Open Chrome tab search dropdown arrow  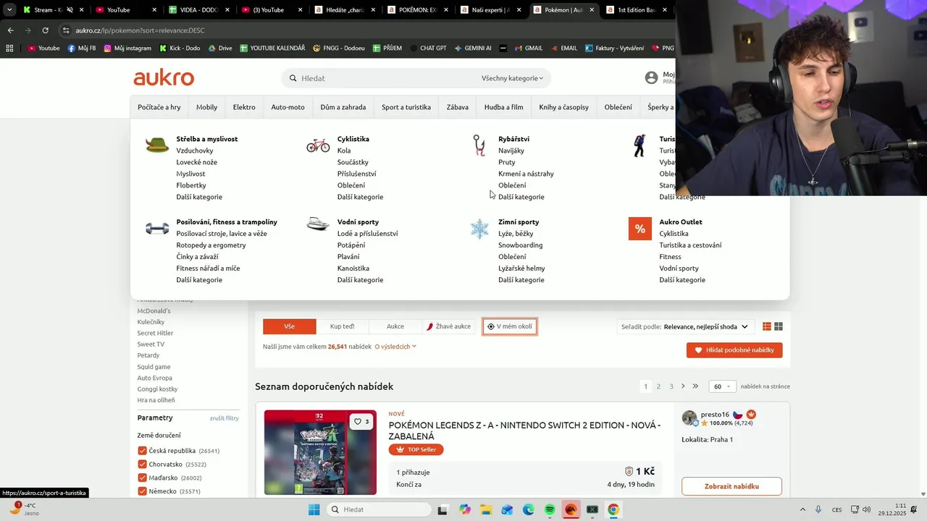[x=9, y=10]
